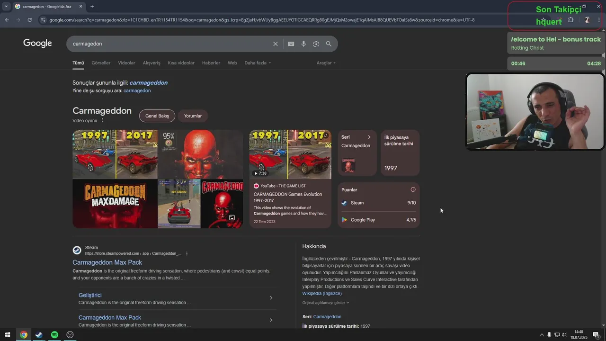
Task: Click into the Google search input field
Action: pyautogui.click(x=170, y=44)
